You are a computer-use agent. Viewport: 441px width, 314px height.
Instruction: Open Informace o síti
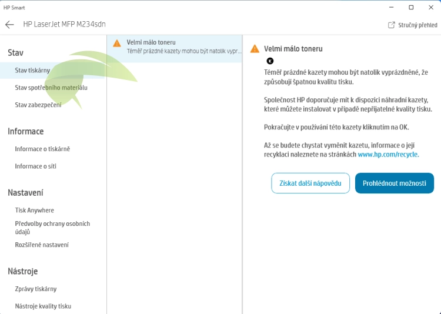(36, 166)
